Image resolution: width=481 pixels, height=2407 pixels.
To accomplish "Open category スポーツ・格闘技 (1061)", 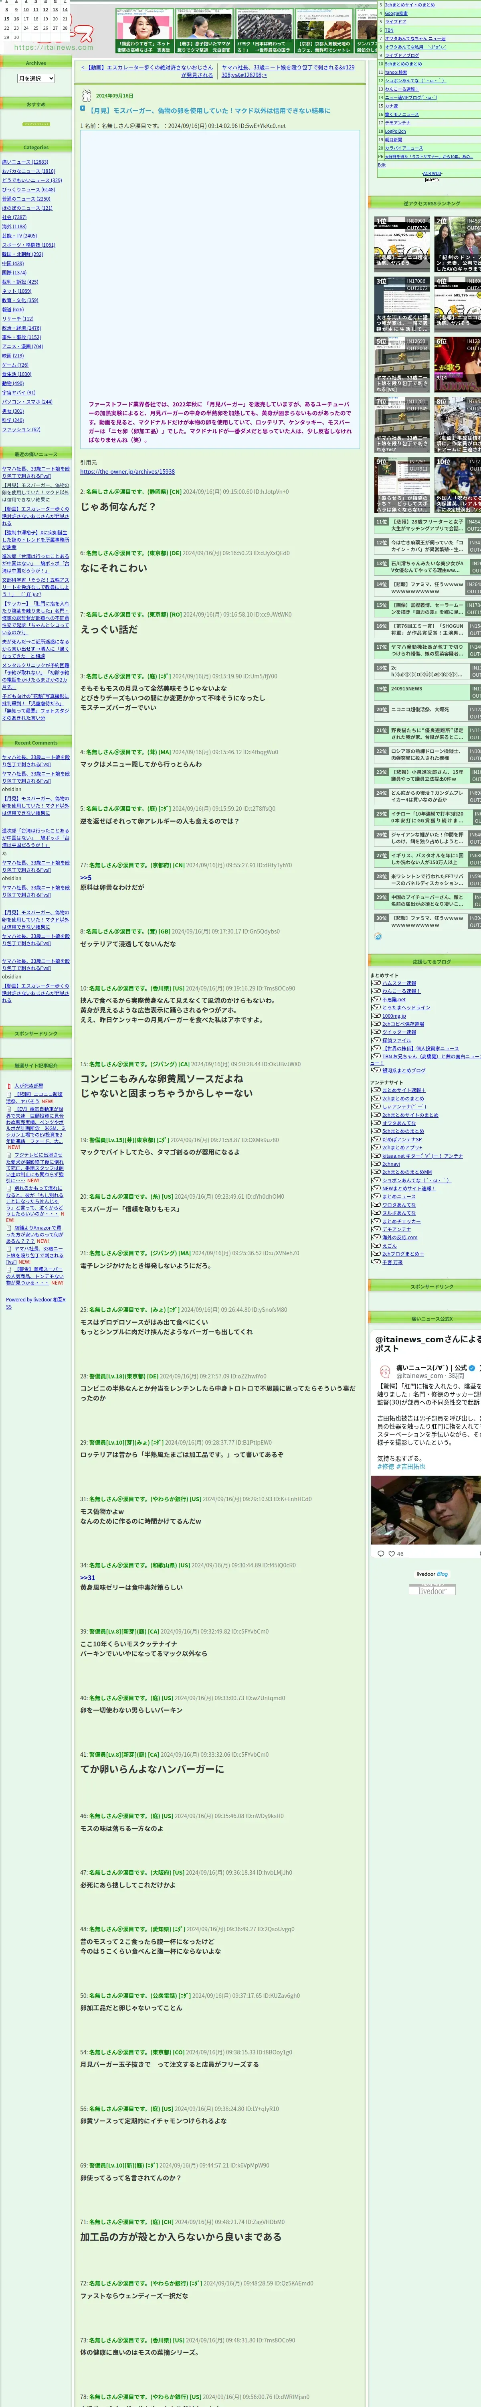I will click(x=28, y=245).
